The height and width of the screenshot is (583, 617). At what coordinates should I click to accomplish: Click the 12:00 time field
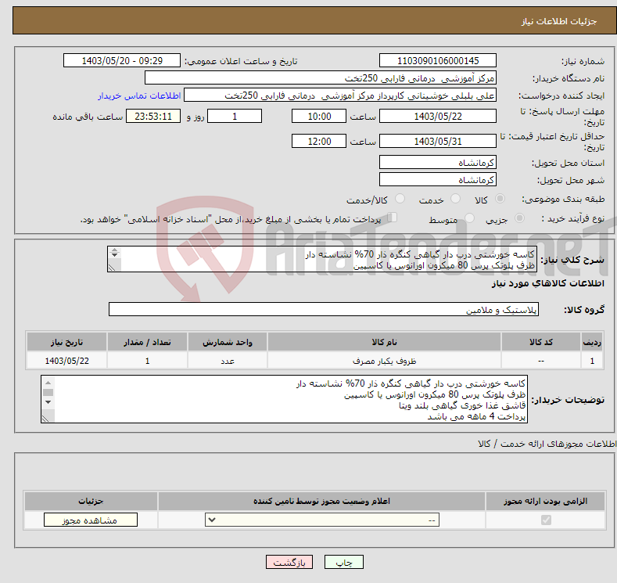(x=319, y=141)
